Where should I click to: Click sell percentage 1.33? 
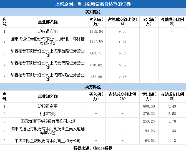point(172,131)
